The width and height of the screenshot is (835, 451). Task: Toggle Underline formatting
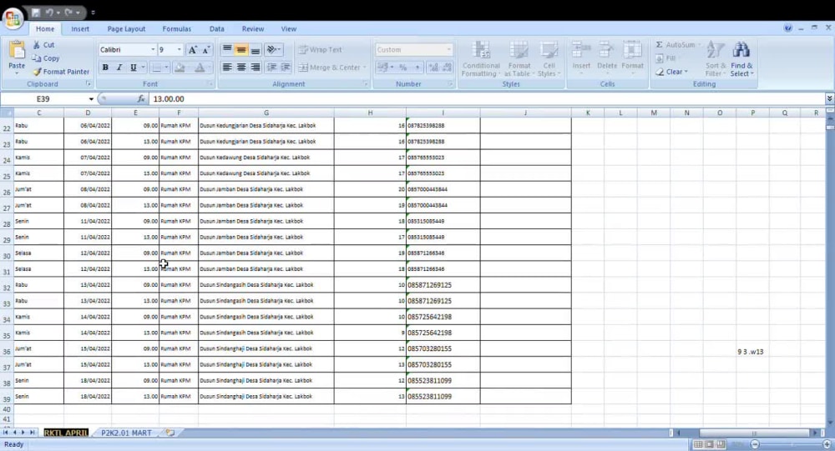(133, 67)
